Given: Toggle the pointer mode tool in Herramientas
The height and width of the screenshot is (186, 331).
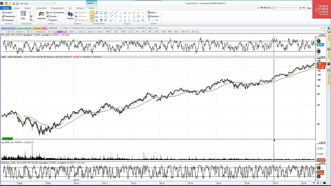Looking at the screenshot, I should point(92,12).
